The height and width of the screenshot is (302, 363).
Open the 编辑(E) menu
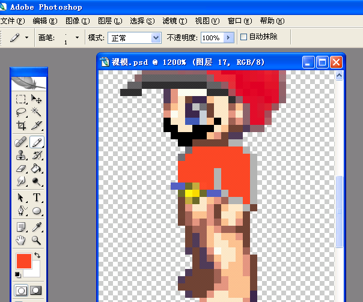coord(45,21)
